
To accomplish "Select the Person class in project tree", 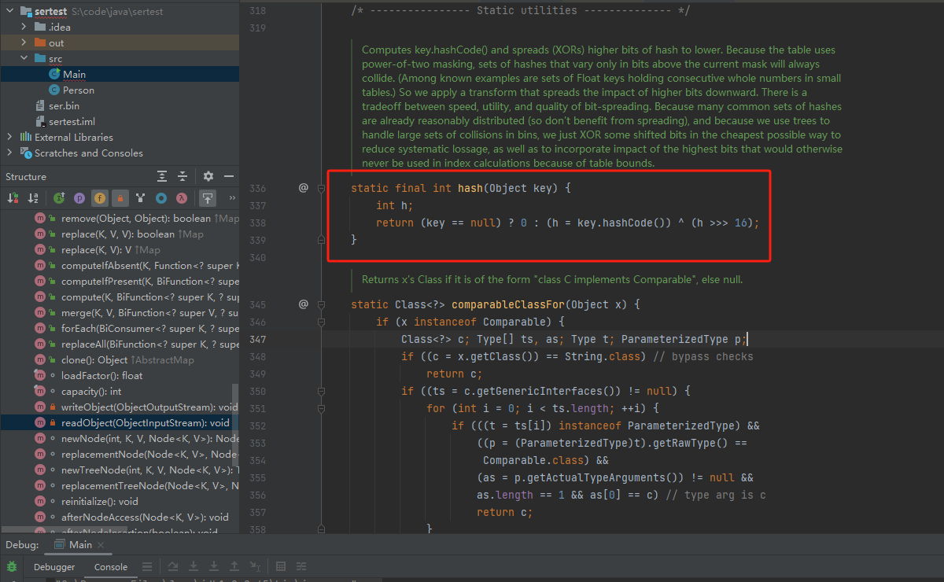I will [79, 90].
